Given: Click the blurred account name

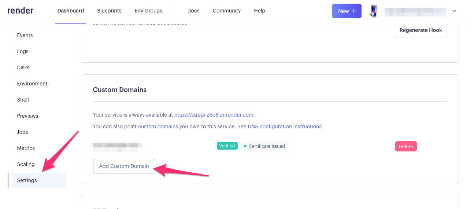Looking at the screenshot, I should pos(415,11).
